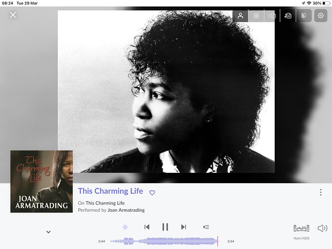
Task: Go to previous track
Action: [x=147, y=227]
